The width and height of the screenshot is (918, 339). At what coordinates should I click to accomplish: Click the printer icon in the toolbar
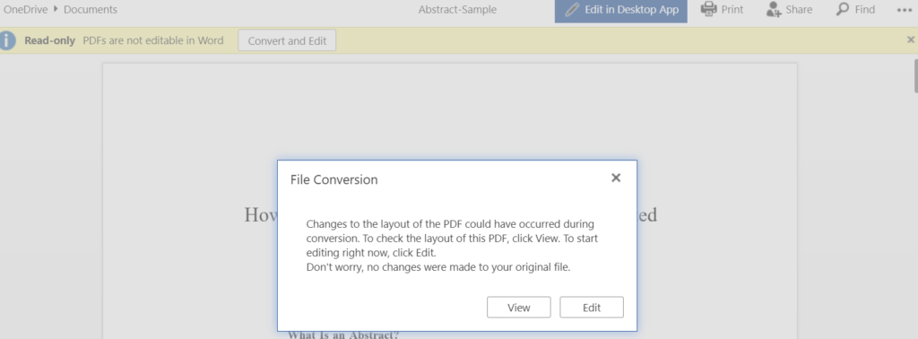click(x=709, y=9)
